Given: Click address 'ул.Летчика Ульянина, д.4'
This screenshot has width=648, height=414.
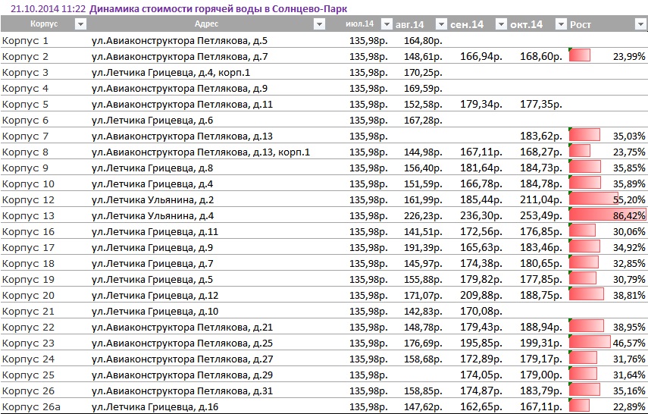Looking at the screenshot, I should point(152,215).
